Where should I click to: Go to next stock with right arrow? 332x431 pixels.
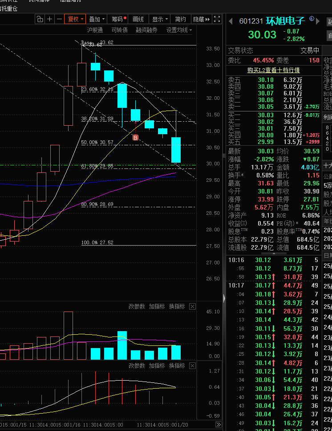point(318,21)
